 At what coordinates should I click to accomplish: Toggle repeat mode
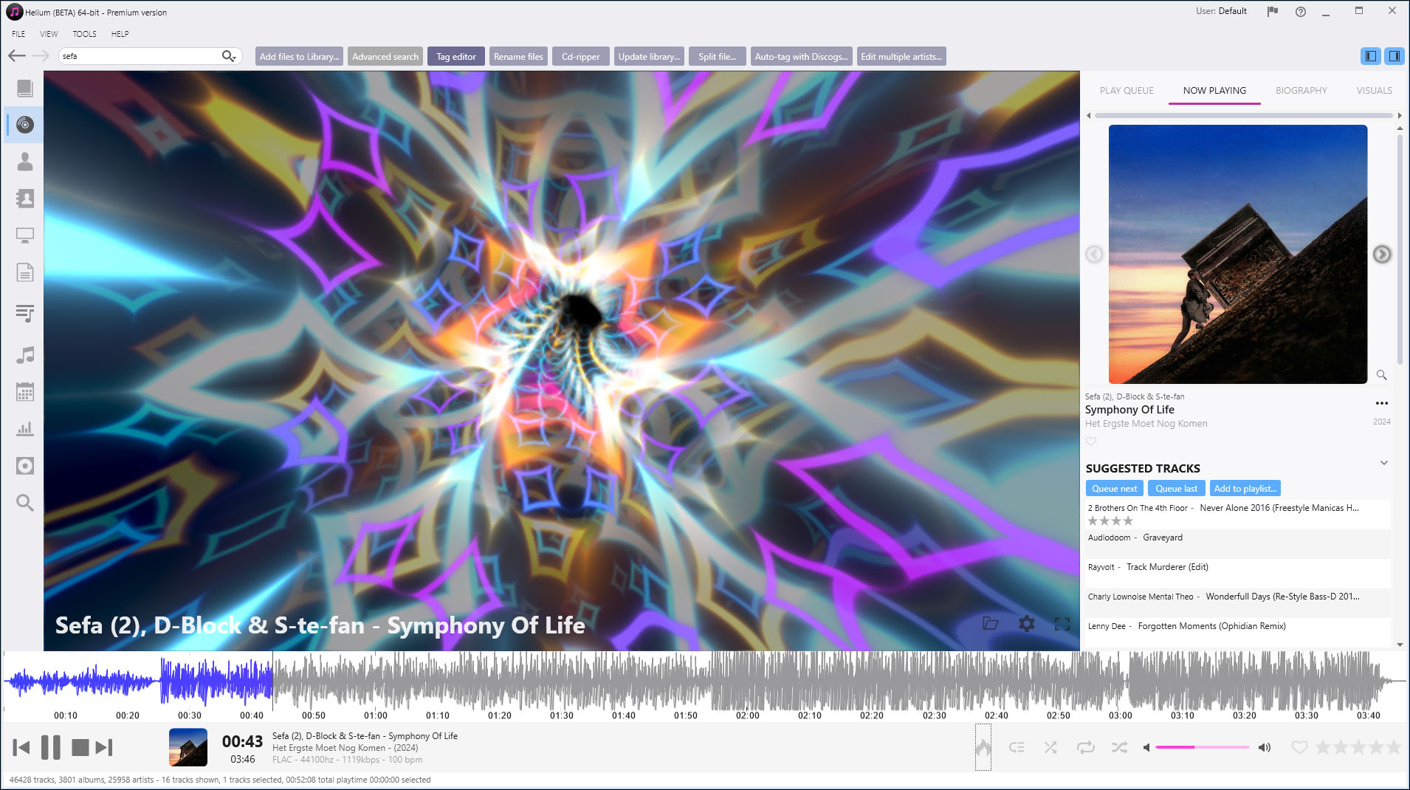coord(1085,747)
